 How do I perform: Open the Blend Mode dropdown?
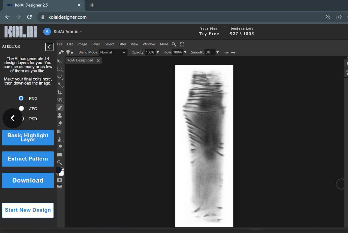coord(113,52)
